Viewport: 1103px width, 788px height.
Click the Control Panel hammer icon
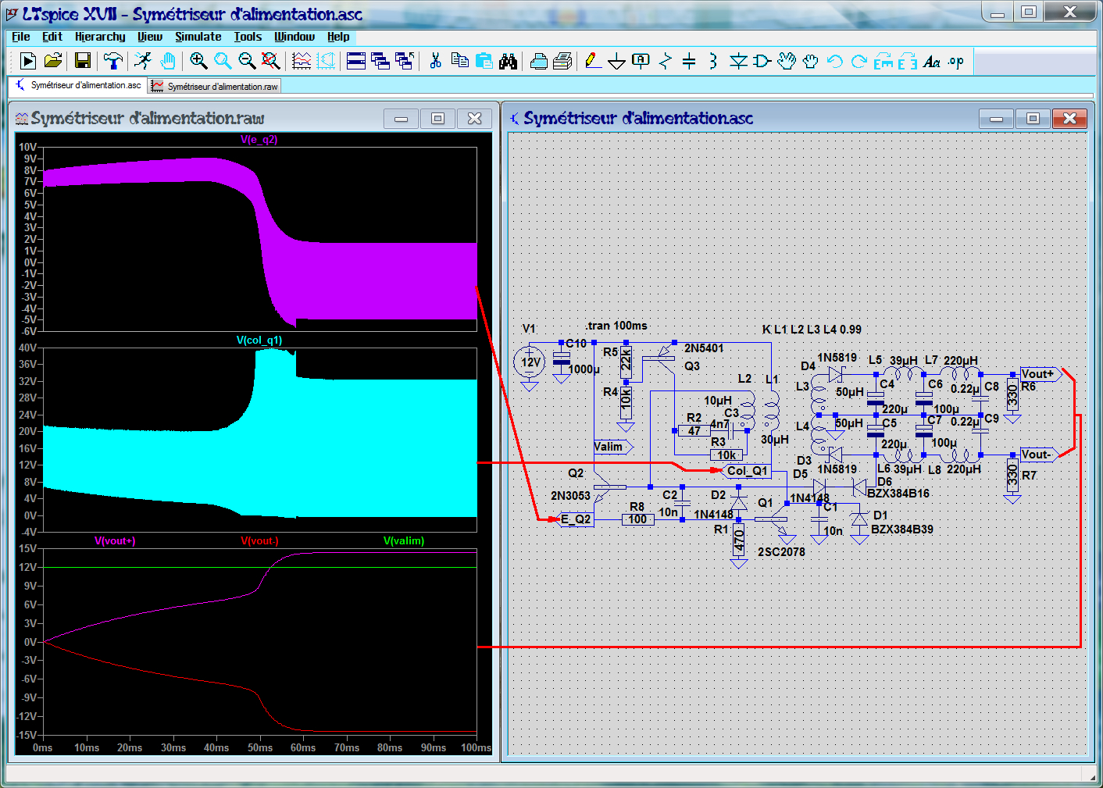point(113,61)
